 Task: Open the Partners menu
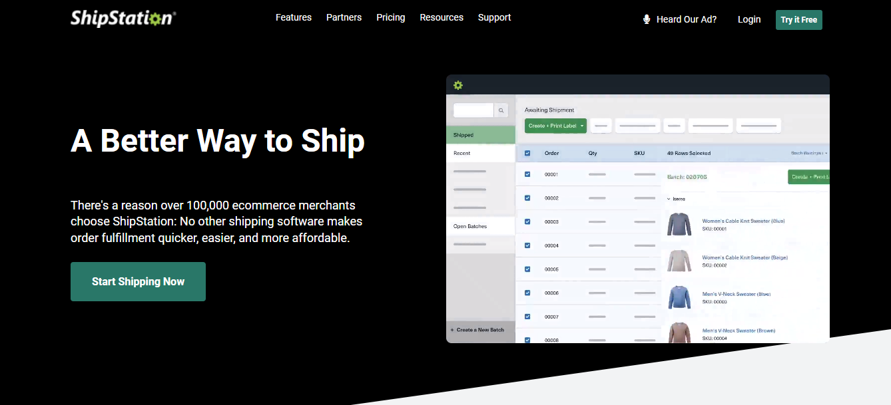click(x=344, y=17)
